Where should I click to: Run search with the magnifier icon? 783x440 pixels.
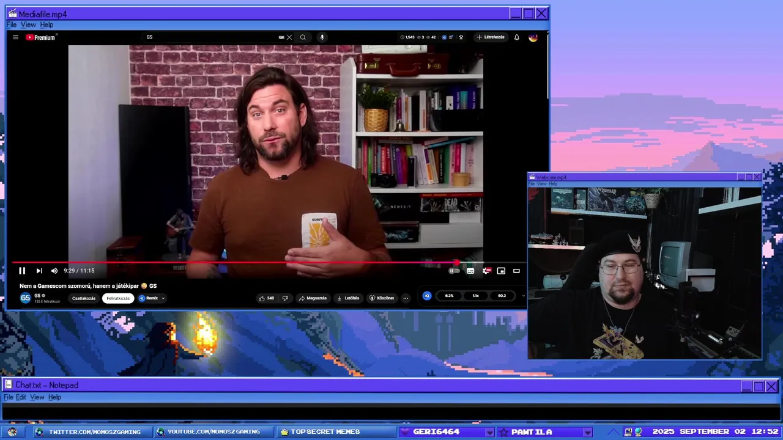[x=303, y=37]
